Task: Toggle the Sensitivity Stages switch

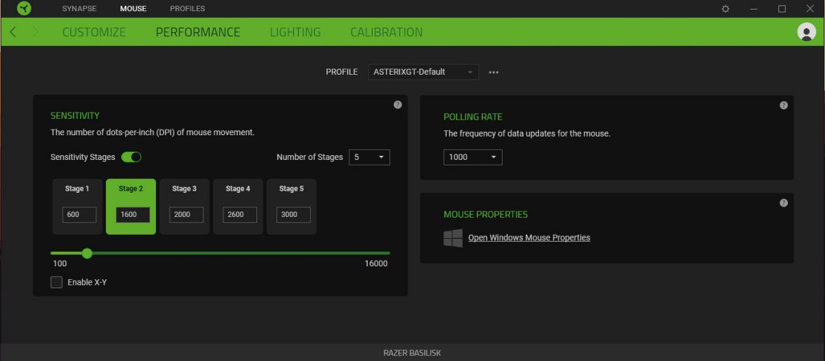Action: pos(131,157)
